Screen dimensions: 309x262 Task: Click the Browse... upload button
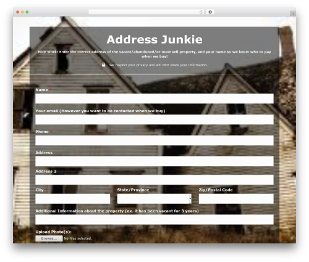coord(49,238)
